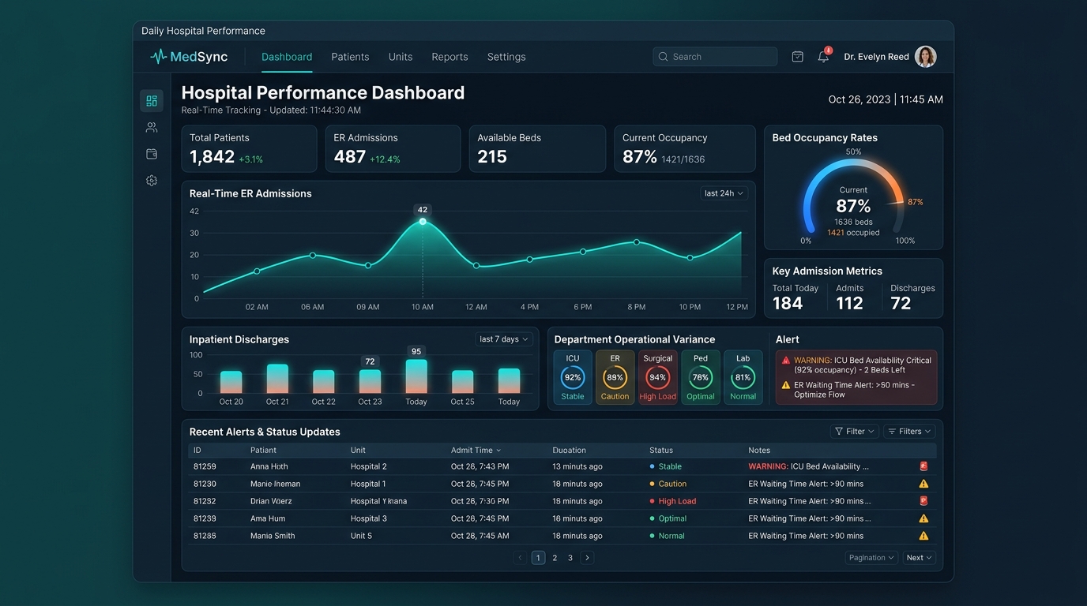Click the Caution status in row 81230
Image resolution: width=1087 pixels, height=606 pixels.
[672, 484]
